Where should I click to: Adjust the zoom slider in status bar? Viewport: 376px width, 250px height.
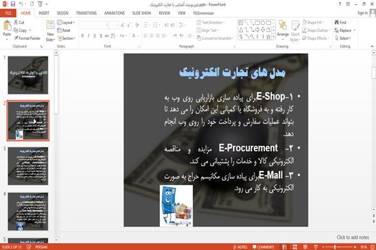pos(335,247)
